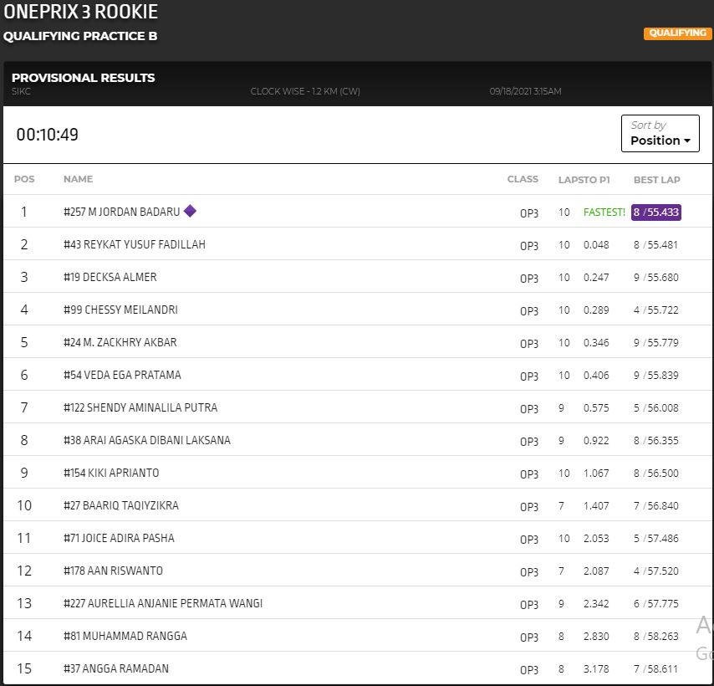Click the LAPS column header
Screen dimensions: 714x686
(569, 180)
